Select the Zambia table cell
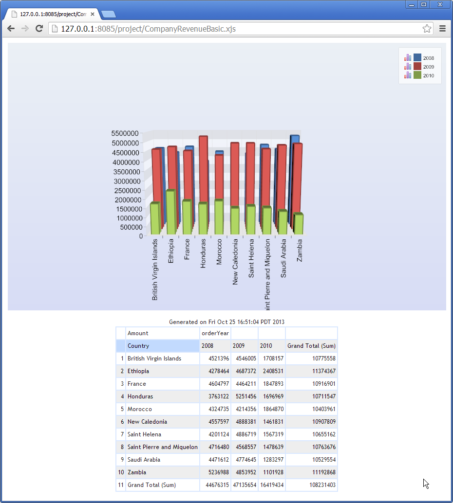Viewport: 453px width, 503px height. [x=162, y=472]
